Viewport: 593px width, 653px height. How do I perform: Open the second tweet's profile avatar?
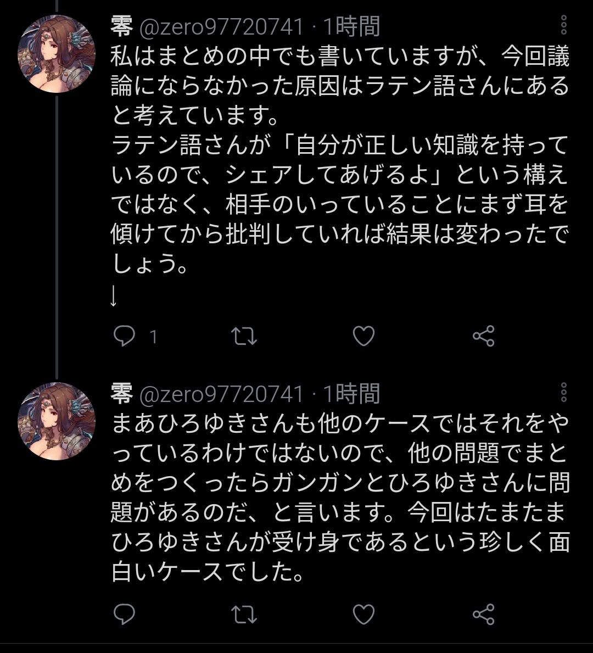click(x=57, y=421)
